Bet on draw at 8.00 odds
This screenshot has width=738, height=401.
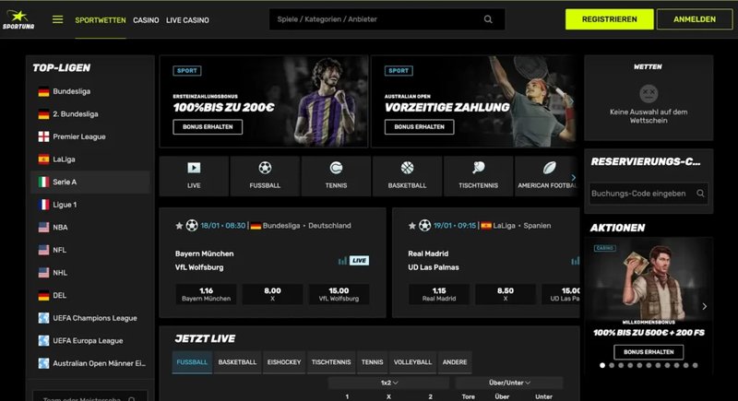point(272,294)
